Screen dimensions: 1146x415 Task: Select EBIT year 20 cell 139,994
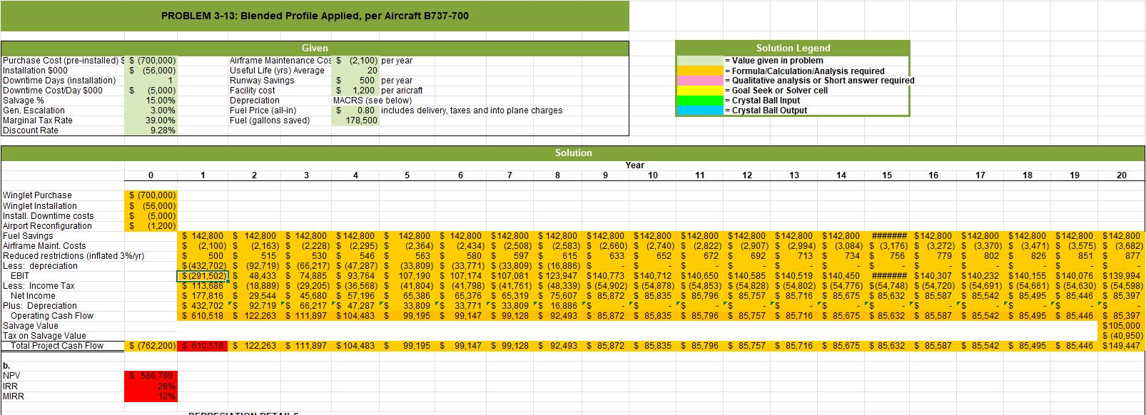1122,276
